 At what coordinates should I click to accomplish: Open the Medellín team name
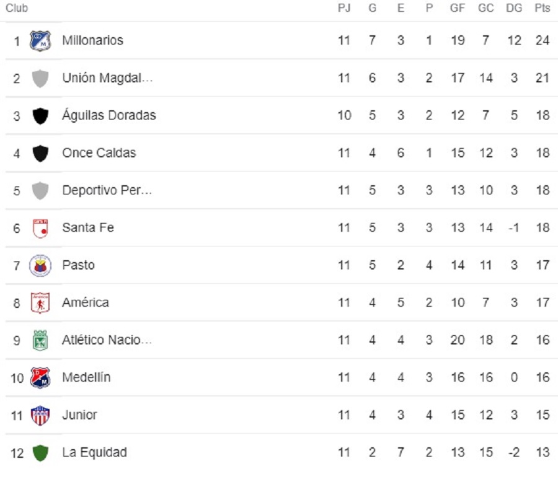pyautogui.click(x=86, y=377)
